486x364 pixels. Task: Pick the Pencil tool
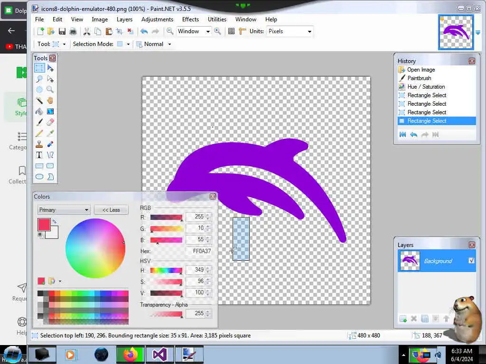39,133
